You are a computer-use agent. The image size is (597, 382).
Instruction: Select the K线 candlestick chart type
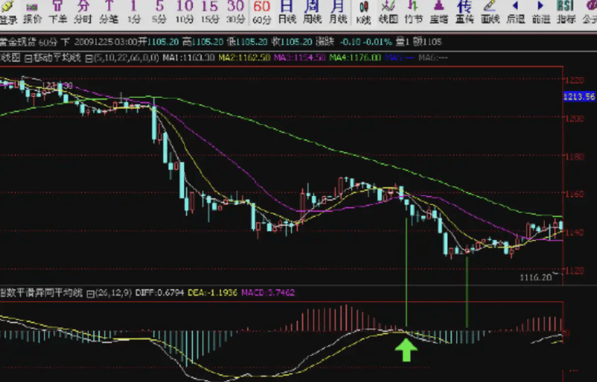[364, 12]
